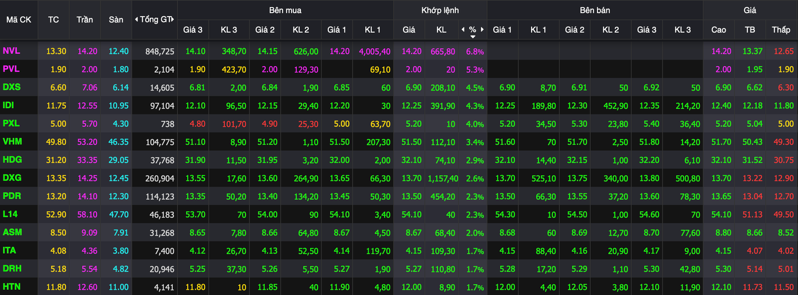The height and width of the screenshot is (295, 798).
Task: Click the right arrow next to % column
Action: pyautogui.click(x=483, y=29)
